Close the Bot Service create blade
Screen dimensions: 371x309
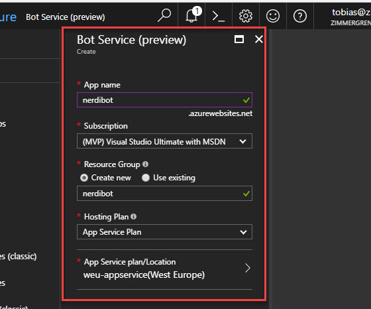[259, 39]
